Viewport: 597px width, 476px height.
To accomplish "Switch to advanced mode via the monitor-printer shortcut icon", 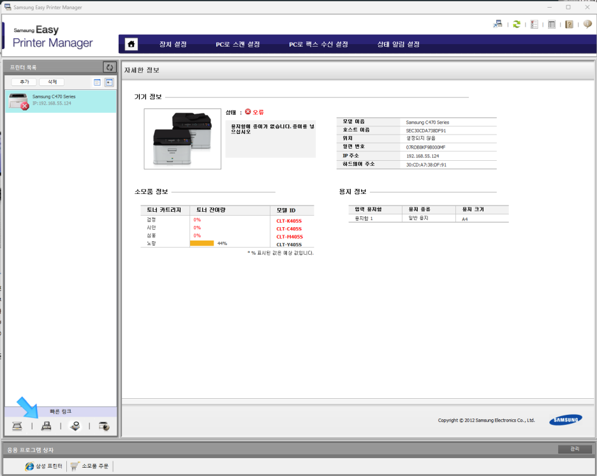I will coord(497,24).
